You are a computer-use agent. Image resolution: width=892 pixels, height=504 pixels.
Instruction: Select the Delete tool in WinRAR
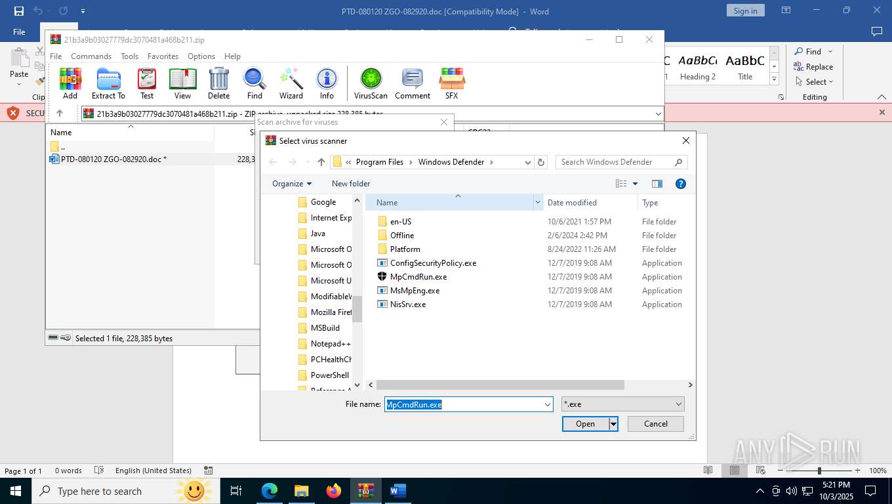[x=218, y=83]
